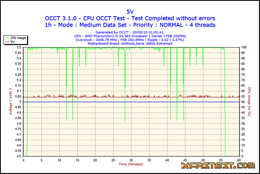260x174 pixels.
Task: Select the "65" CPU usage axis tick label
Action: coord(243,86)
